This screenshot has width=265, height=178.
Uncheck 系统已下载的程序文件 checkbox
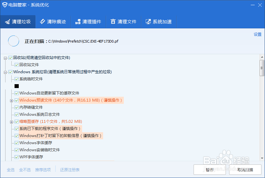(16, 129)
